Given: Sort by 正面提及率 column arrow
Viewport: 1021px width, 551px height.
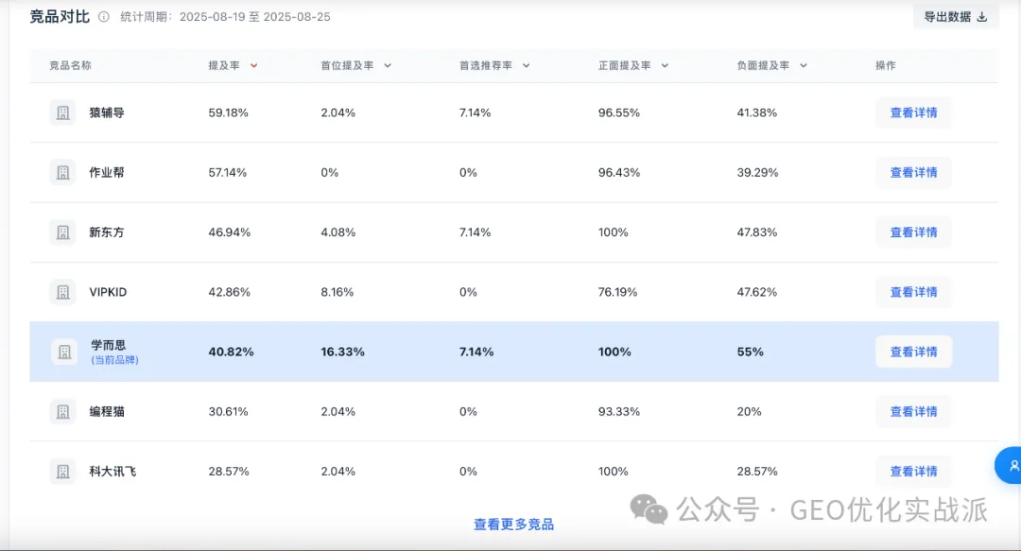Looking at the screenshot, I should (x=665, y=66).
